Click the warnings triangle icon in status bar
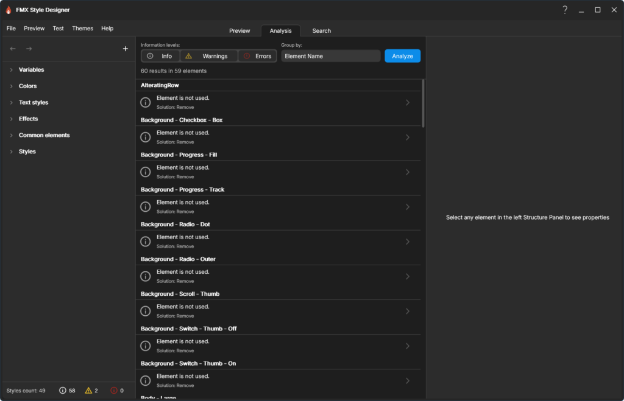The height and width of the screenshot is (401, 624). [88, 390]
